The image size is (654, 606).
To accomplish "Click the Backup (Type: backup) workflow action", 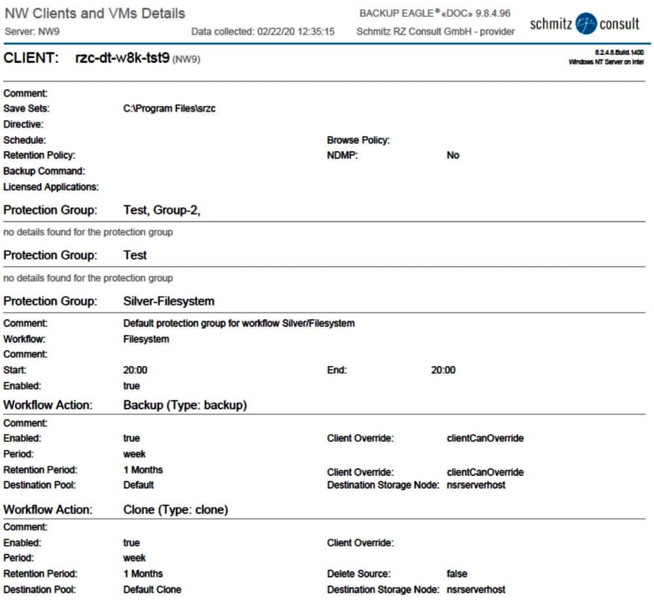I will pos(184,405).
